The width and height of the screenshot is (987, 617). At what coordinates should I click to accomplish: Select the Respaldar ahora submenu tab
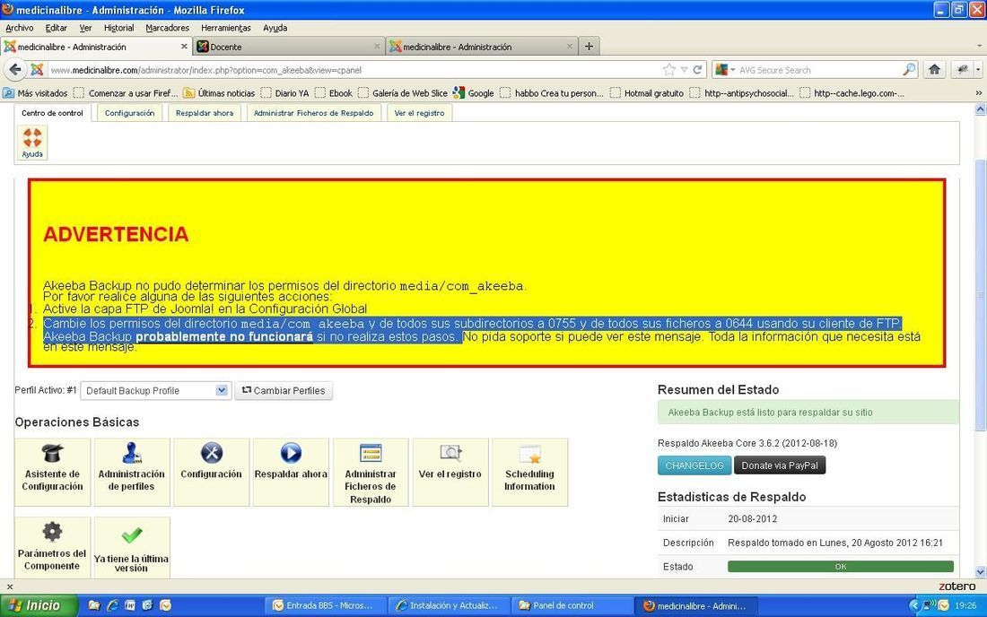(205, 113)
